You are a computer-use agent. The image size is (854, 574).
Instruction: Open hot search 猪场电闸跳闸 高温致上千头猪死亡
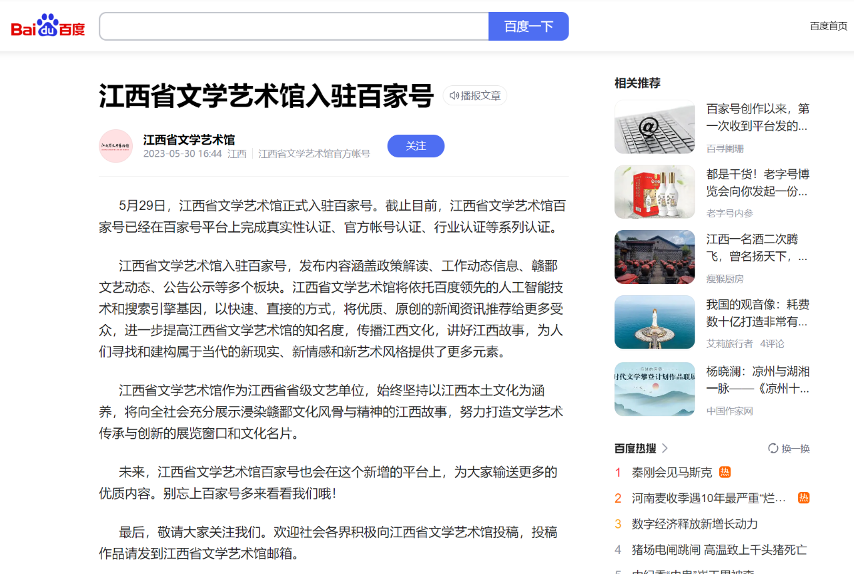(x=719, y=550)
